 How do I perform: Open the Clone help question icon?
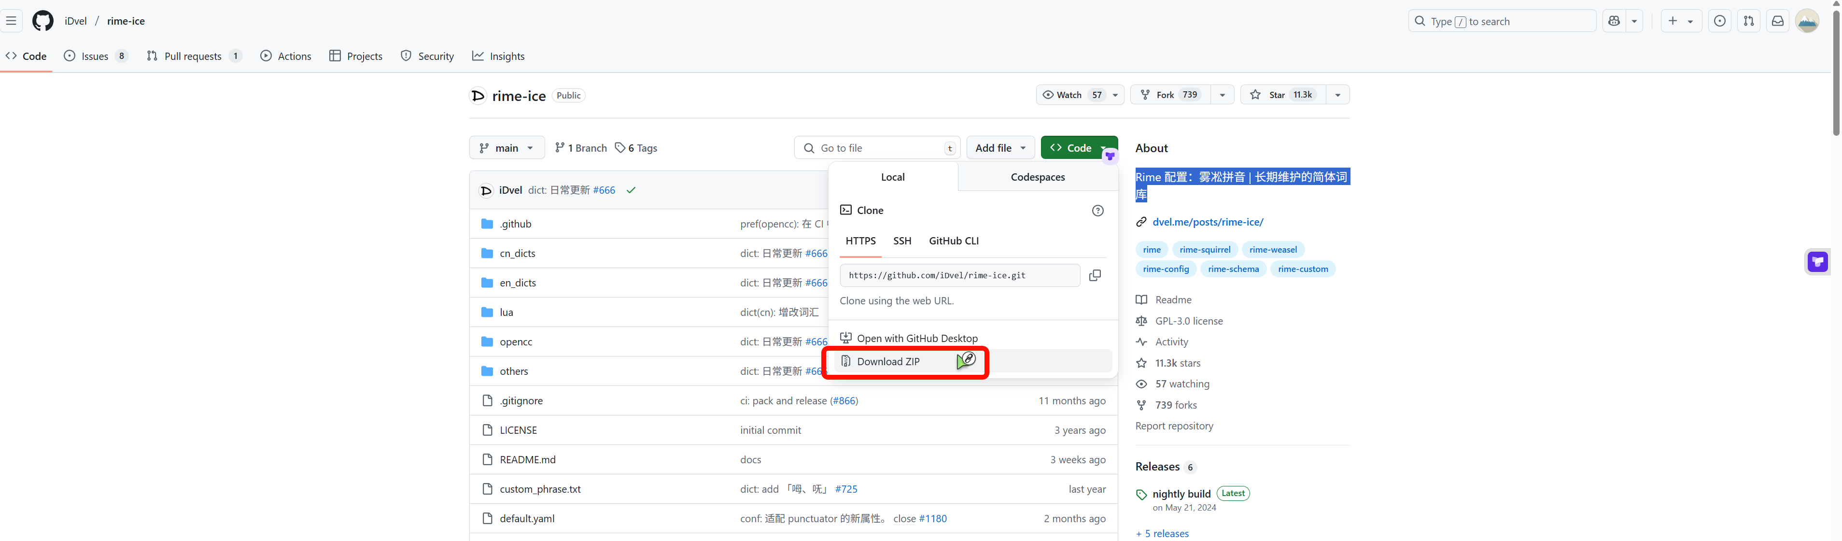pyautogui.click(x=1097, y=210)
